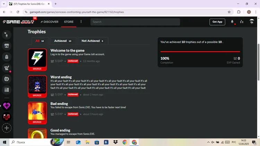
Task: Open Task View on the taskbar
Action: [68, 142]
